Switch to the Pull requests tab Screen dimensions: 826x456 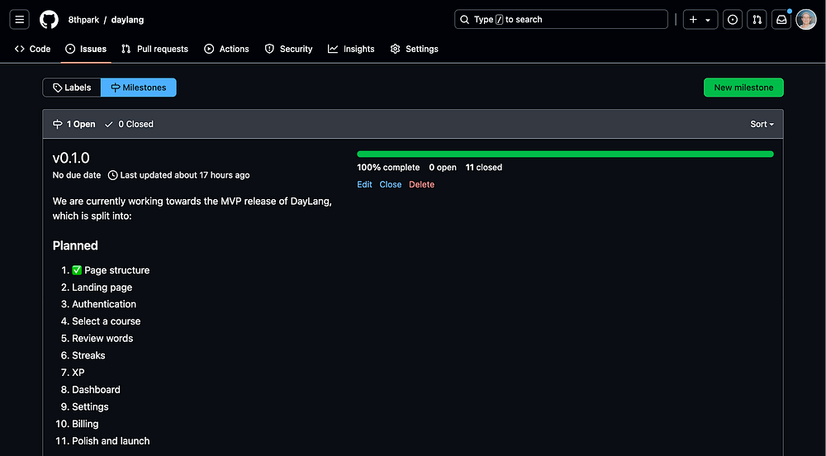(155, 49)
